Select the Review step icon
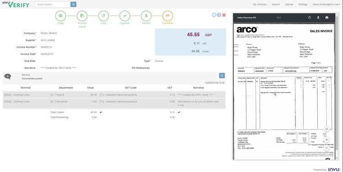The height and width of the screenshot is (172, 343). coord(146,16)
